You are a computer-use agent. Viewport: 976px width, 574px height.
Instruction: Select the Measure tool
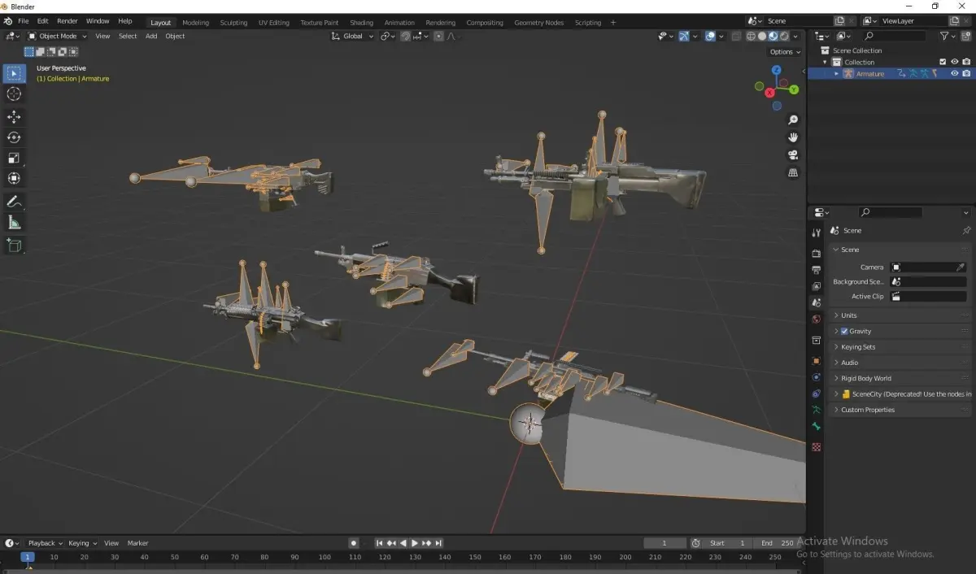pyautogui.click(x=14, y=222)
